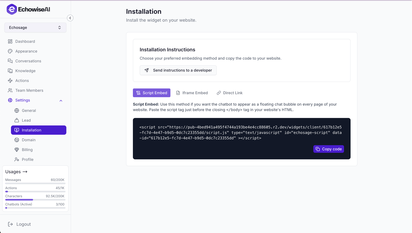Image resolution: width=412 pixels, height=233 pixels.
Task: Switch to the Direct Link tab
Action: click(230, 93)
